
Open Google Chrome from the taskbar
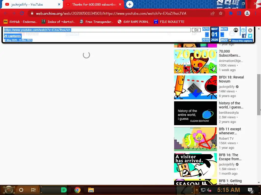(77, 190)
